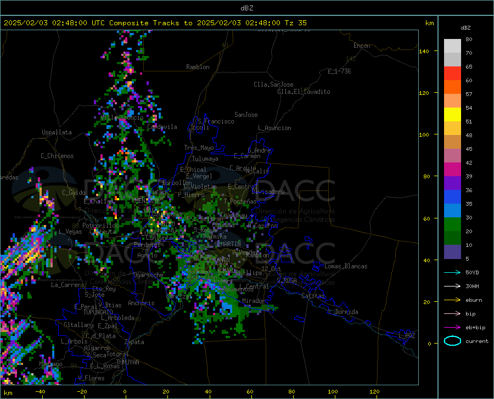
Task: Click the 'Mirador' map label
Action: [253, 301]
